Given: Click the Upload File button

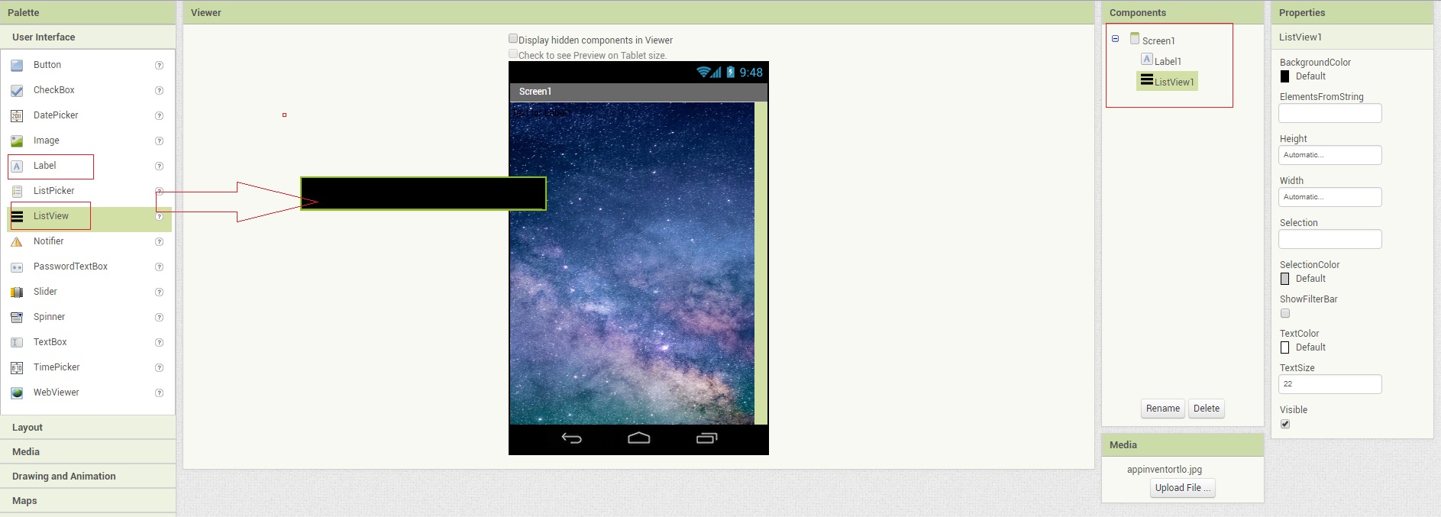Looking at the screenshot, I should pos(1182,488).
